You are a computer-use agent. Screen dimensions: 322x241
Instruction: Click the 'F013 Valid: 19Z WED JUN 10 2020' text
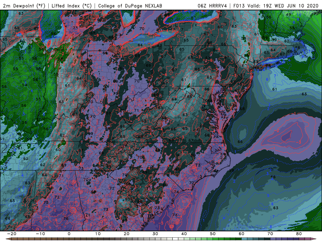[276, 6]
